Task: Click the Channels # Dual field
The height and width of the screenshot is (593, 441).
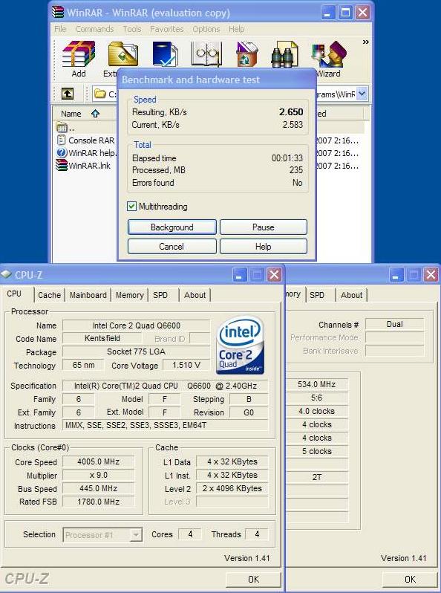Action: point(394,324)
